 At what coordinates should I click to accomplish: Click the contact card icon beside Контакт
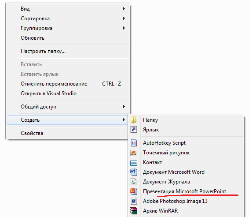coord(134,163)
